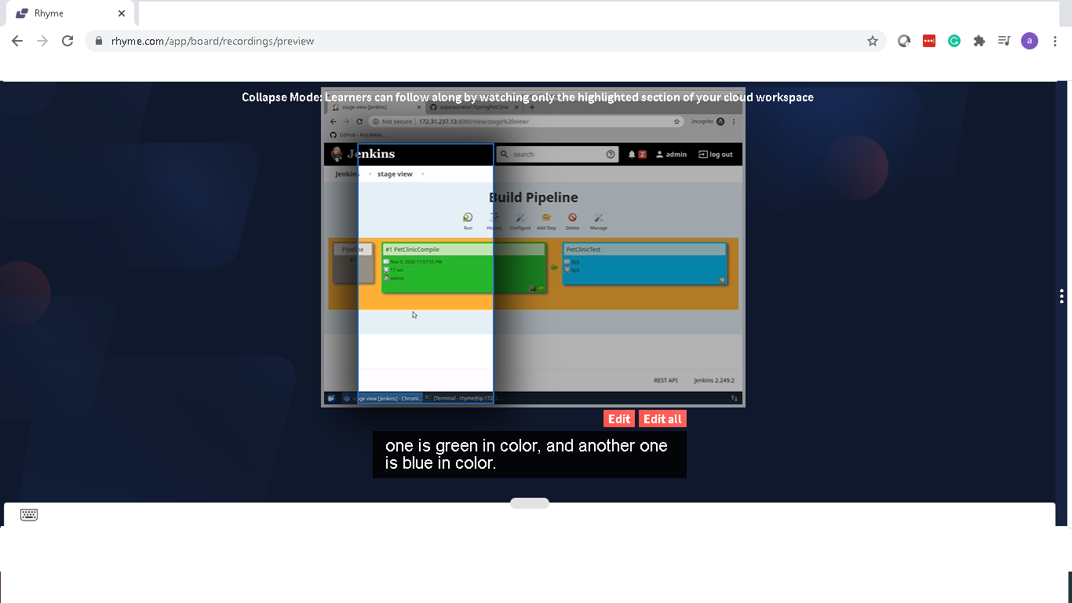Click the trigger icon on PetClinicTest card
The image size is (1072, 603).
click(x=721, y=280)
